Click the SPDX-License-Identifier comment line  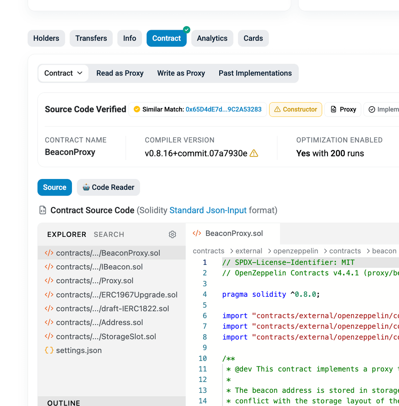click(x=288, y=263)
